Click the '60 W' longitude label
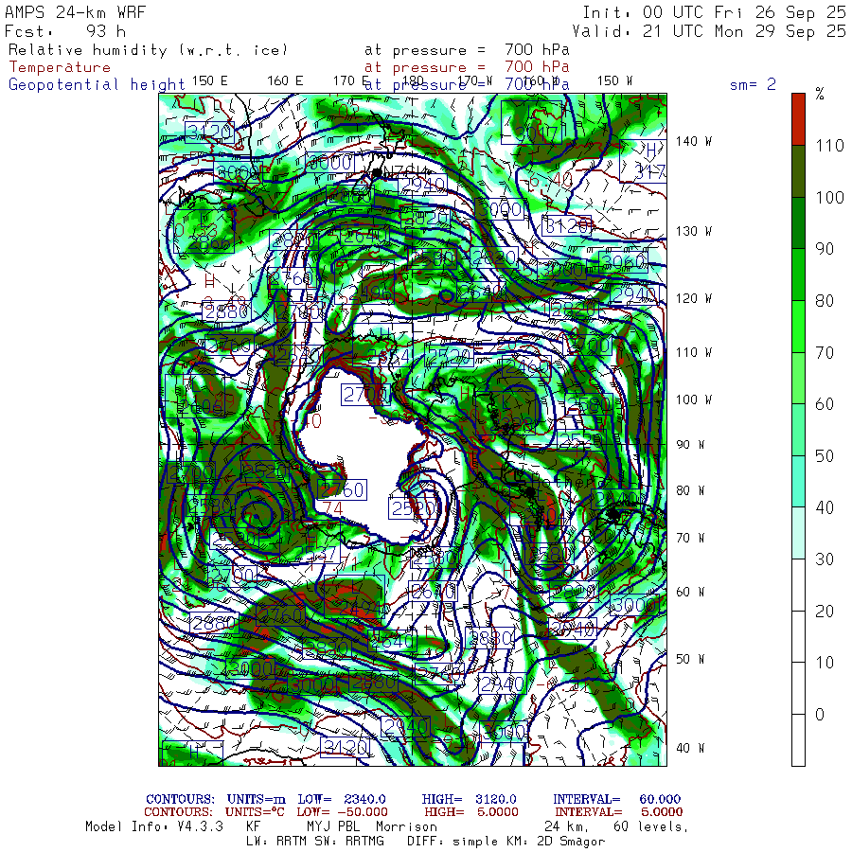 [x=690, y=593]
